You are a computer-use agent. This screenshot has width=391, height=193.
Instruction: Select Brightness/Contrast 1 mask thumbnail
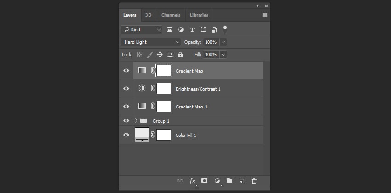click(164, 88)
